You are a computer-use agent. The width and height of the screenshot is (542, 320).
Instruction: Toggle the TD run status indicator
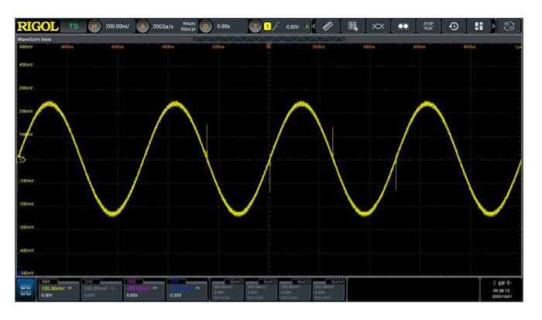click(x=74, y=26)
